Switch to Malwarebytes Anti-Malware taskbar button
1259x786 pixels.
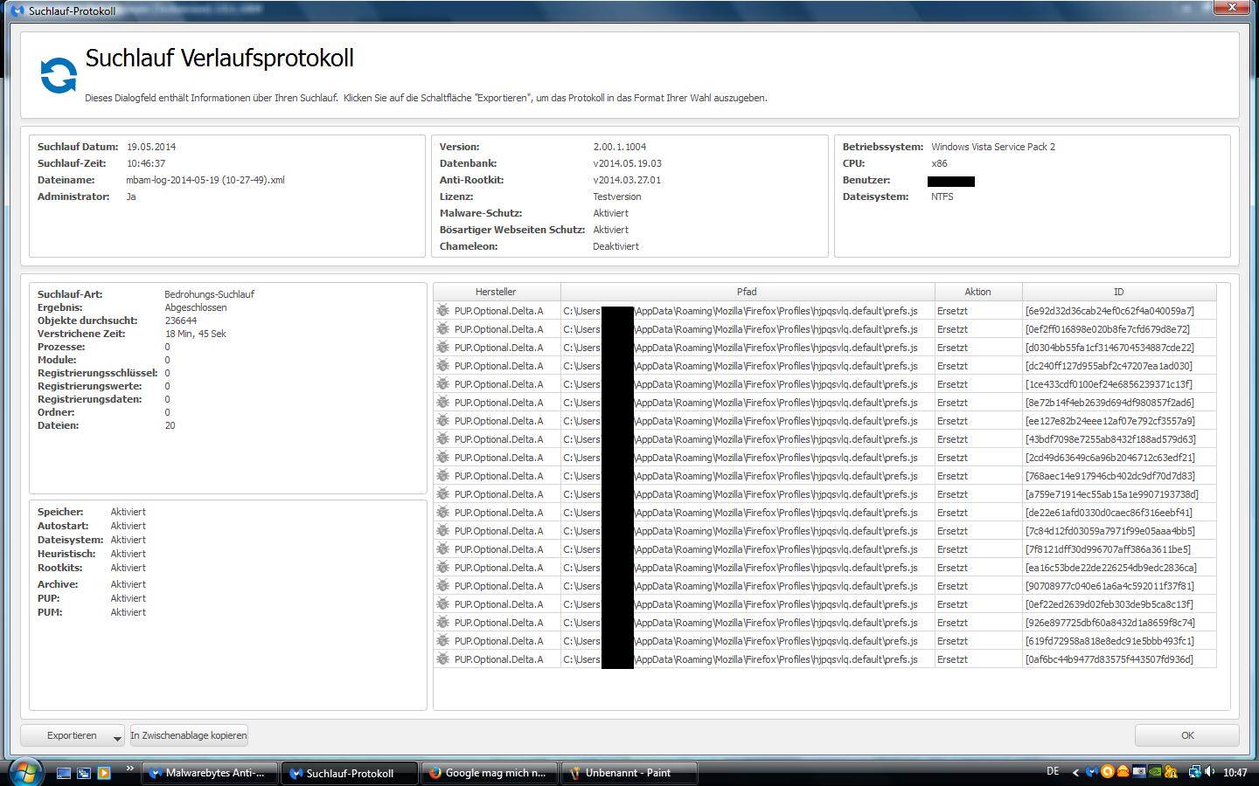point(211,773)
